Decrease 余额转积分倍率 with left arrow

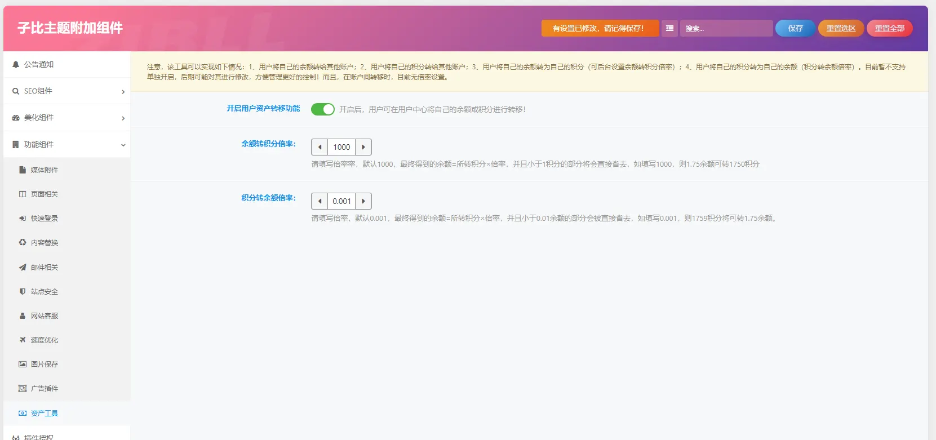point(320,147)
